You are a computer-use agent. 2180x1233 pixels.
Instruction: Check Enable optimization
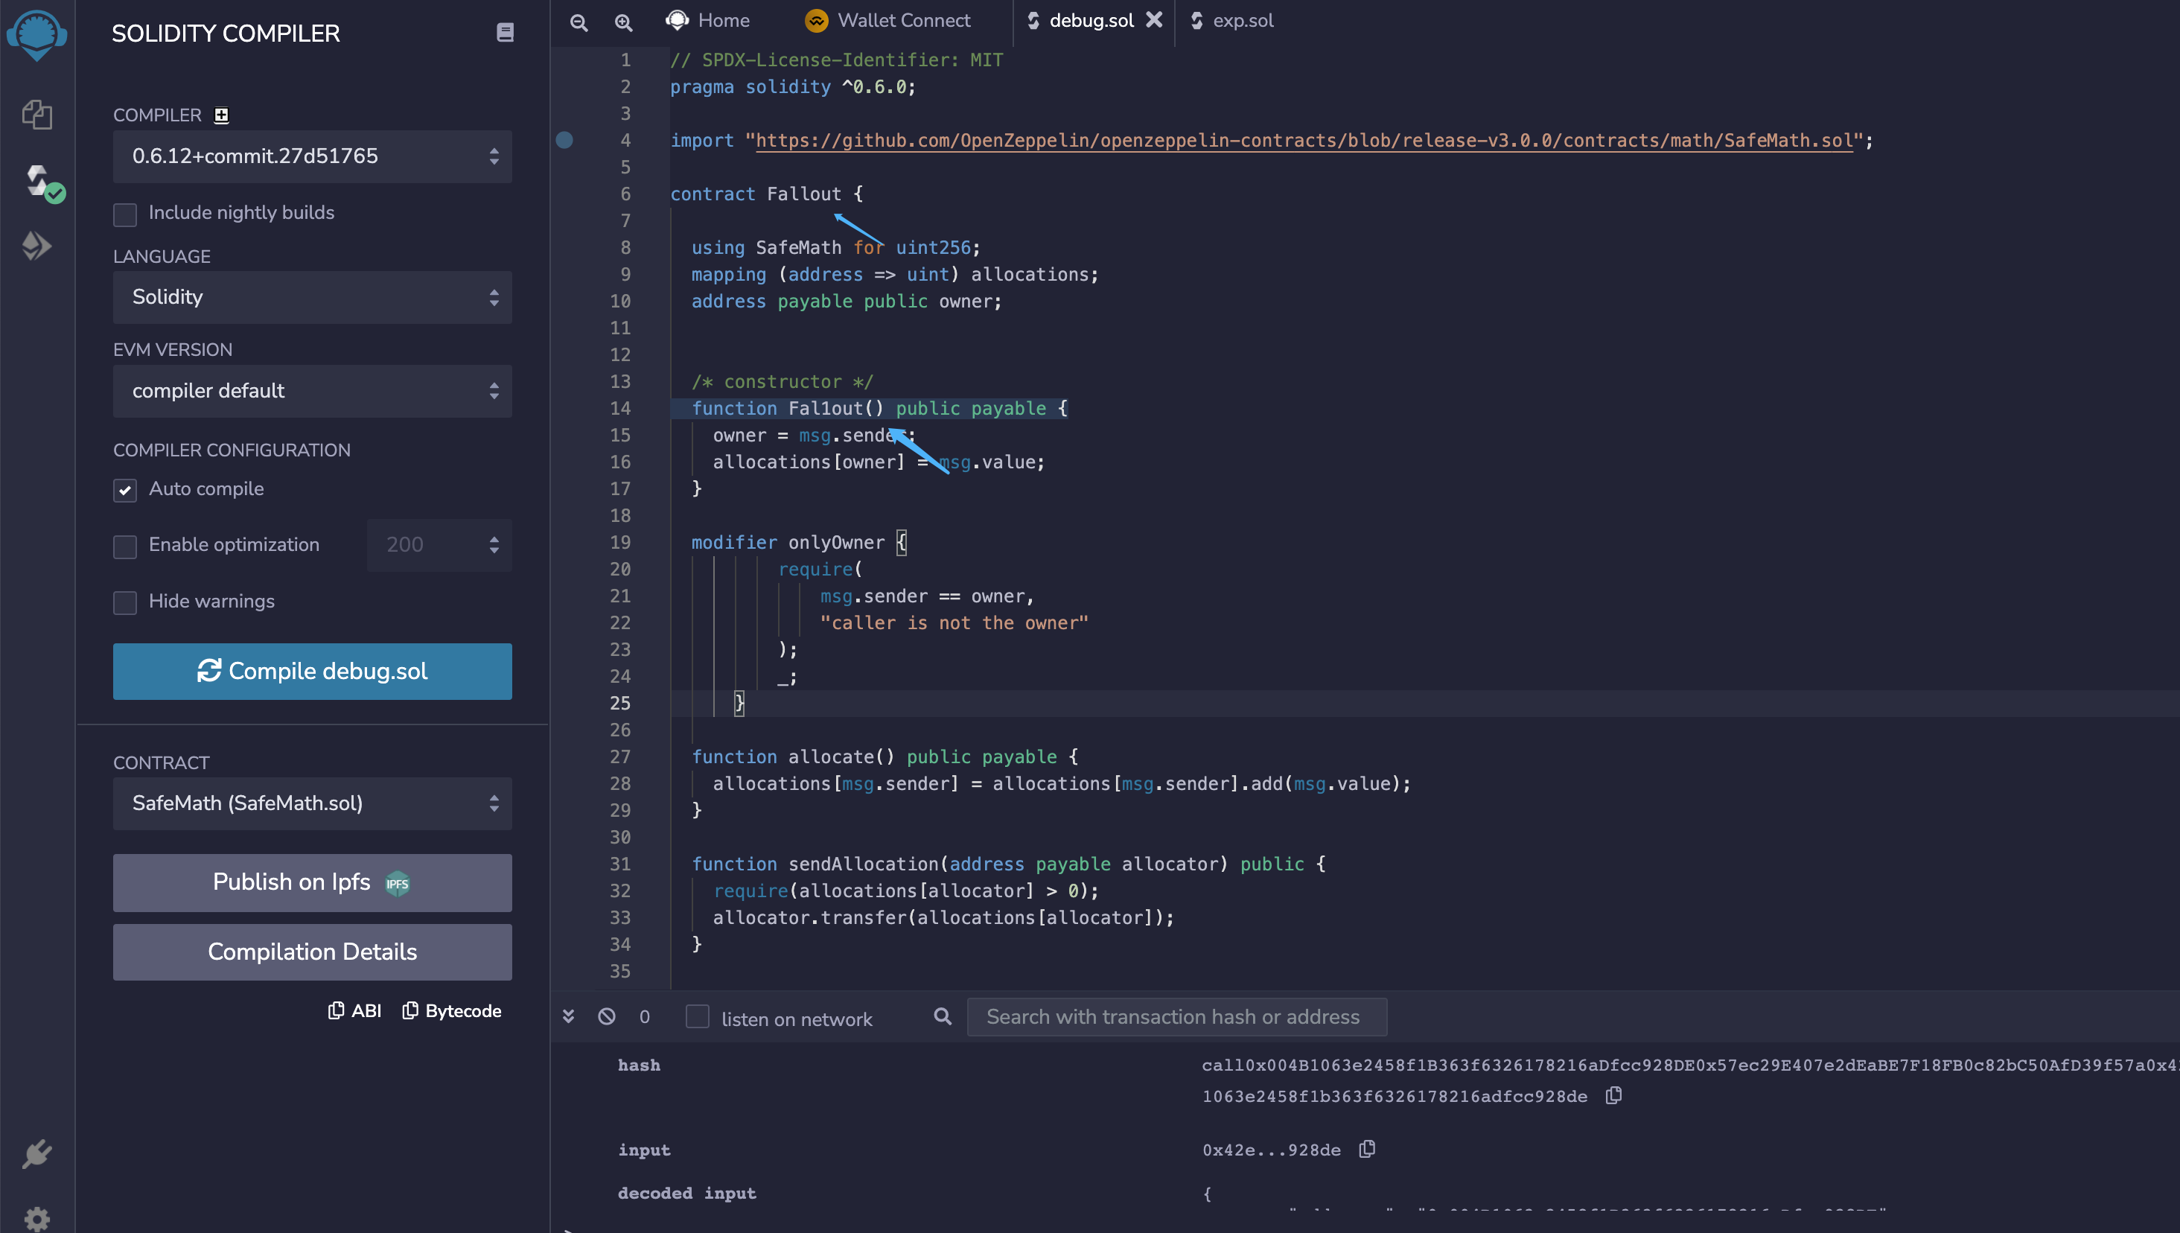[x=125, y=547]
